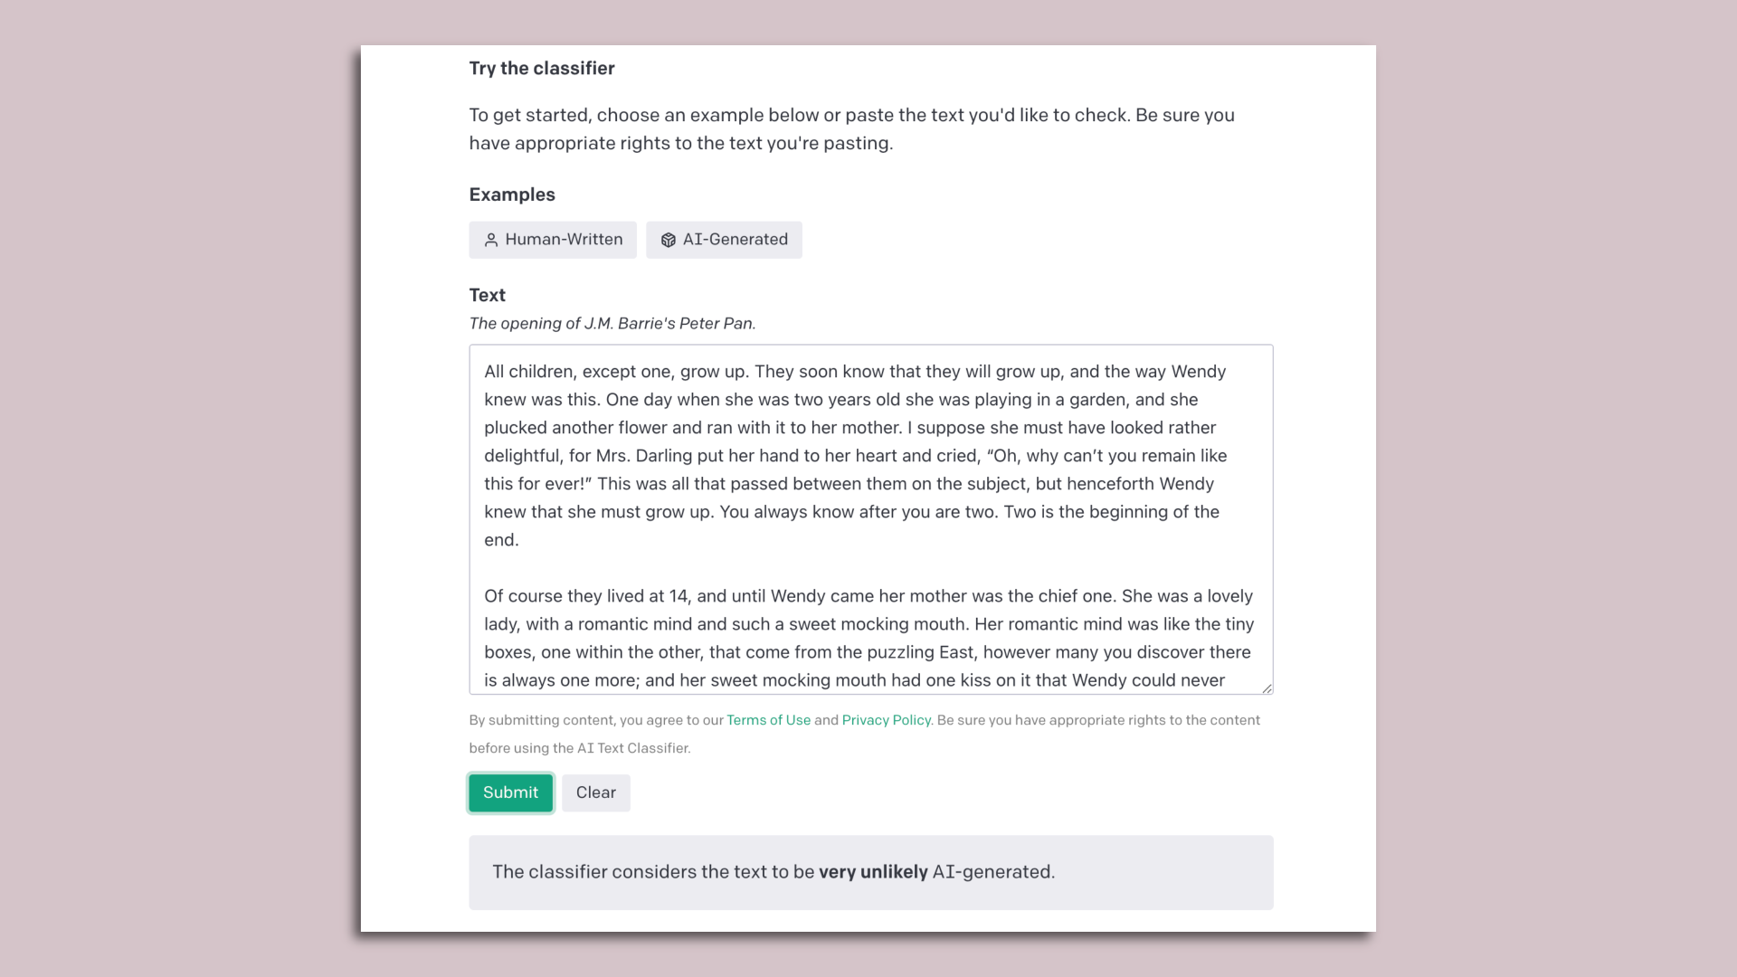Click the text area's bottom-right resize handle
Image resolution: width=1737 pixels, height=977 pixels.
pyautogui.click(x=1267, y=688)
